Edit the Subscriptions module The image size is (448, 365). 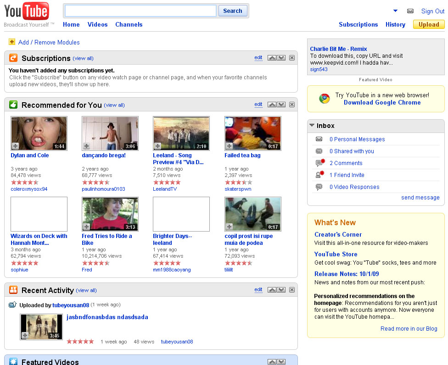click(x=258, y=58)
